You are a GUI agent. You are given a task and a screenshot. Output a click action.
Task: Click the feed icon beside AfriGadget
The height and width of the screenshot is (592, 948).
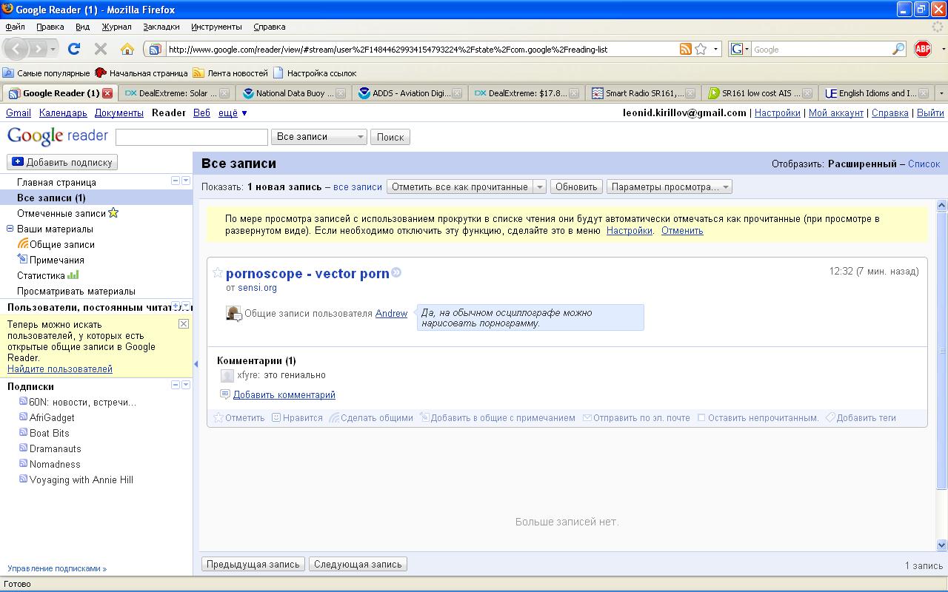pos(23,417)
